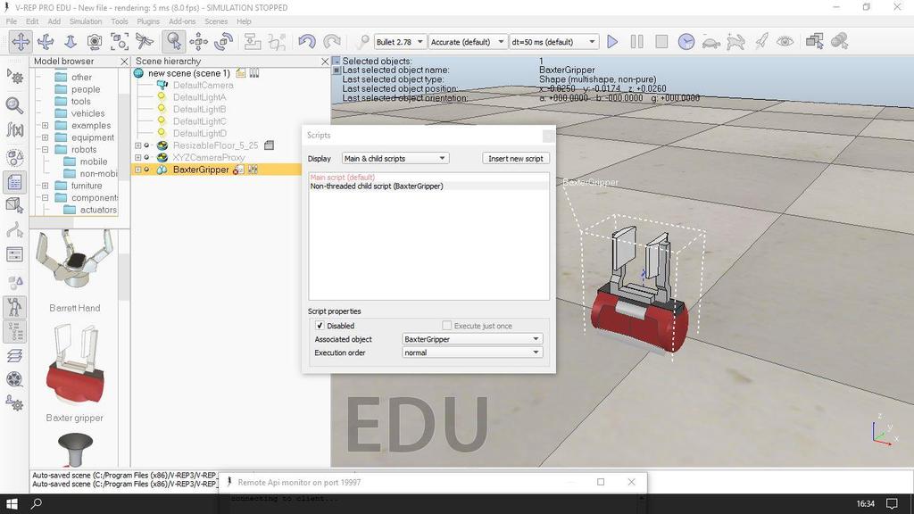Open the Plugins menu
914x514 pixels.
148,21
